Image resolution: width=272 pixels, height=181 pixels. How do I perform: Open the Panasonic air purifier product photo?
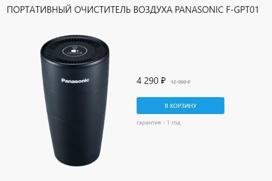[75, 100]
